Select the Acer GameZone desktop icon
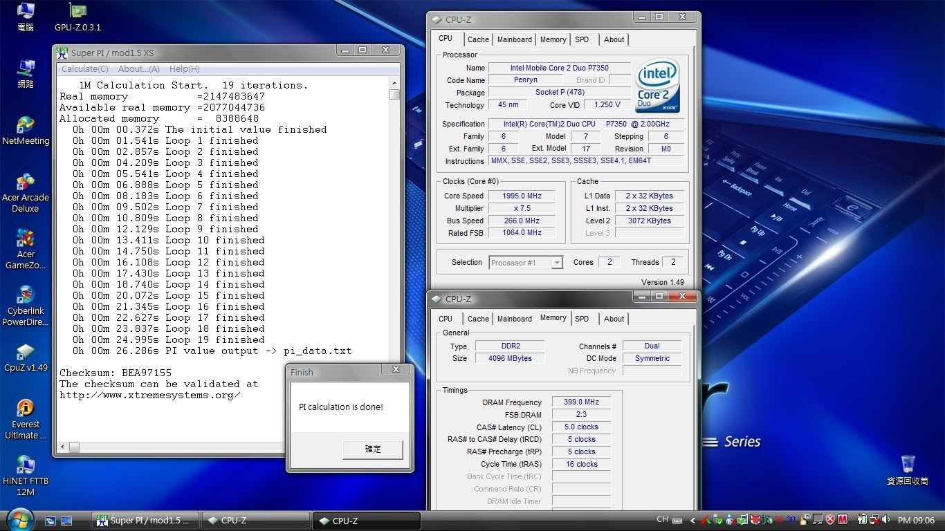 (x=26, y=249)
